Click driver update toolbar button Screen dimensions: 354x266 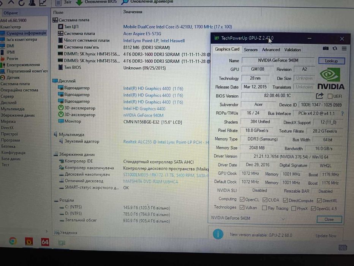pyautogui.click(x=147, y=2)
